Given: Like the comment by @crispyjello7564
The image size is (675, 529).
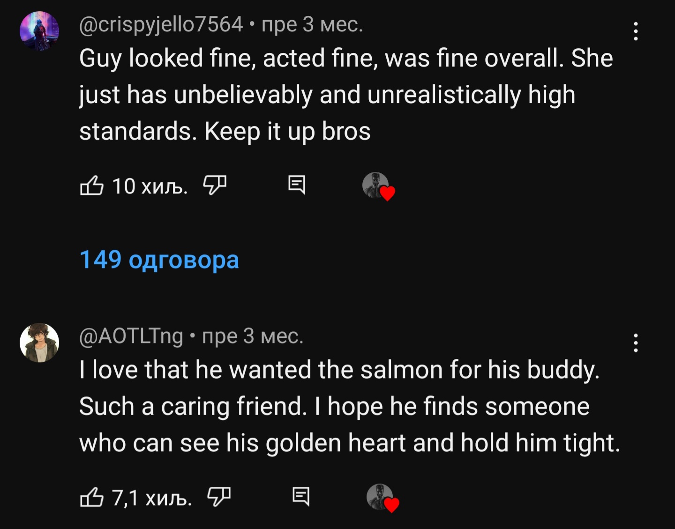Looking at the screenshot, I should [91, 186].
